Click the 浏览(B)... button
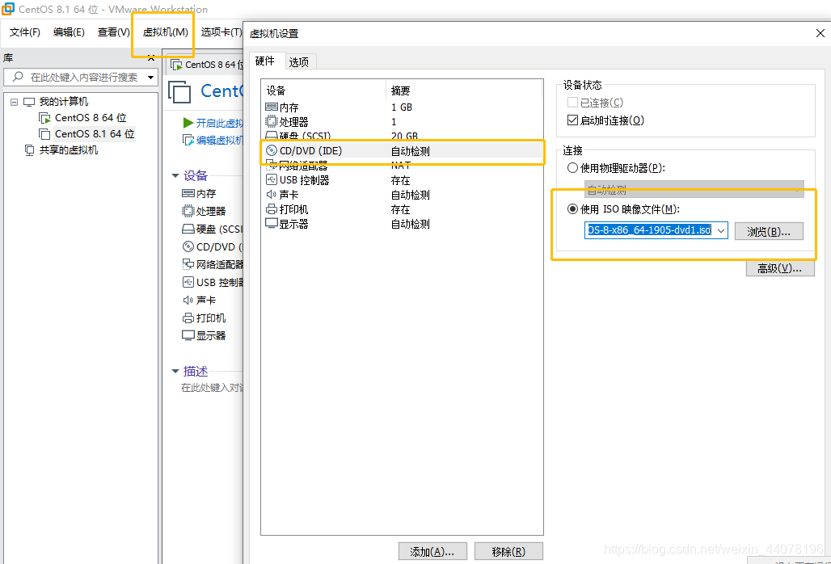831x564 pixels. pos(769,231)
